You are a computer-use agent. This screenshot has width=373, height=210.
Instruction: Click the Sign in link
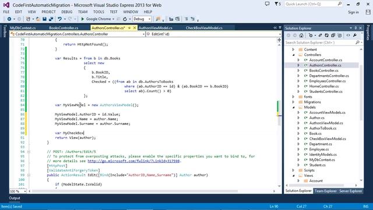point(353,12)
